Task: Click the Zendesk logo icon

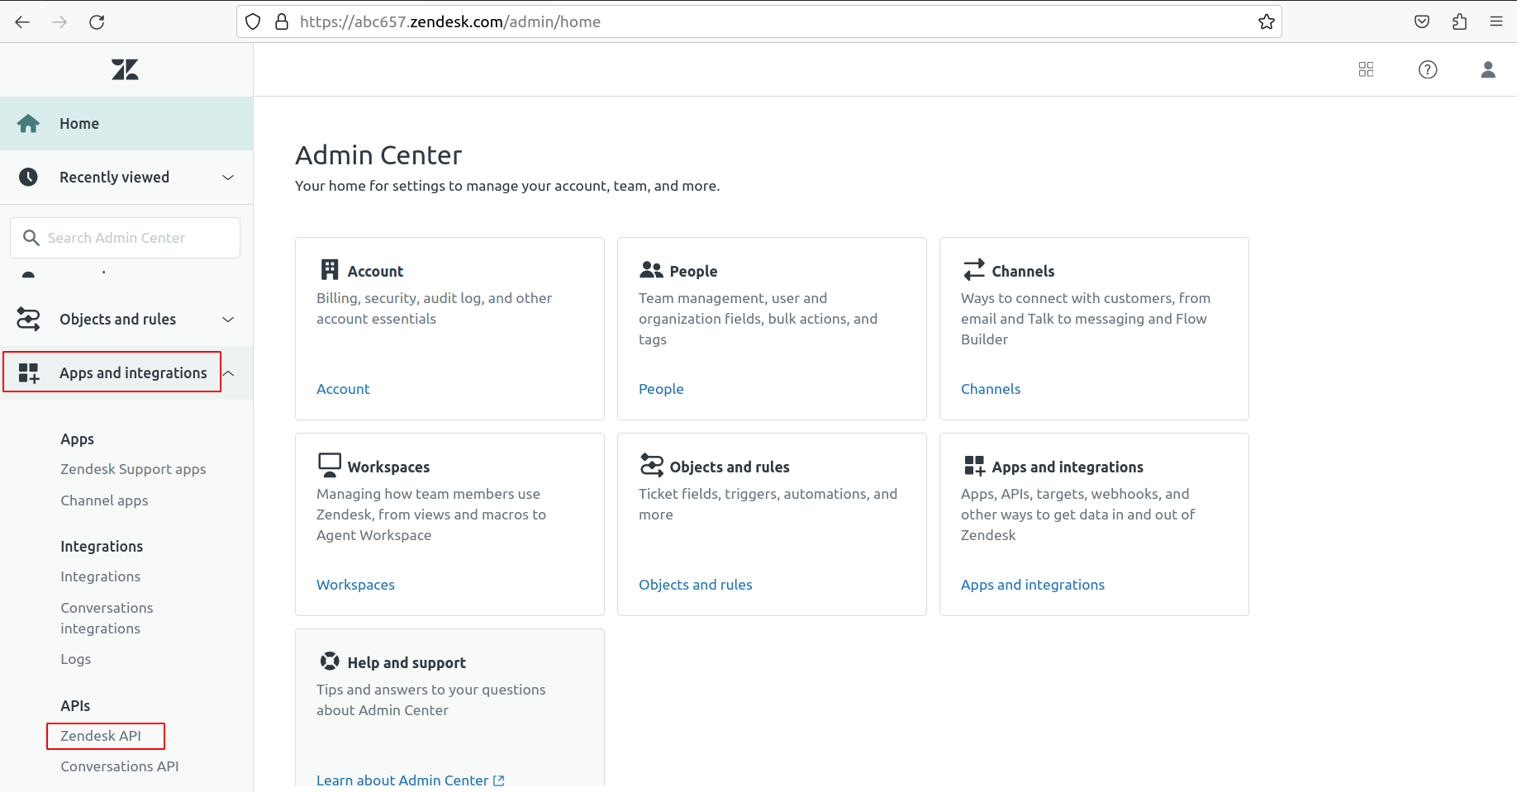Action: click(x=125, y=69)
